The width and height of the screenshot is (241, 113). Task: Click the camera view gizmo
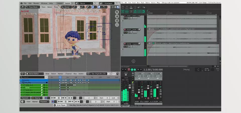[x=117, y=20]
